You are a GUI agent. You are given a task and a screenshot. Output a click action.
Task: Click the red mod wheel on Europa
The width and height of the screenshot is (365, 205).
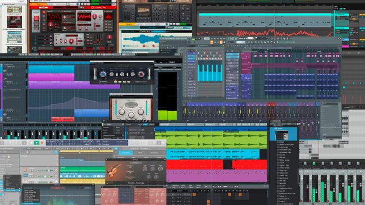point(36,19)
